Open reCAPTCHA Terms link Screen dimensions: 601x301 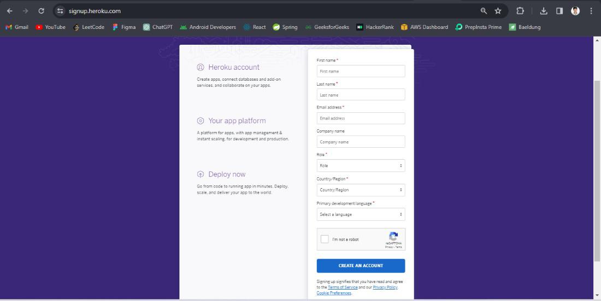click(x=399, y=247)
